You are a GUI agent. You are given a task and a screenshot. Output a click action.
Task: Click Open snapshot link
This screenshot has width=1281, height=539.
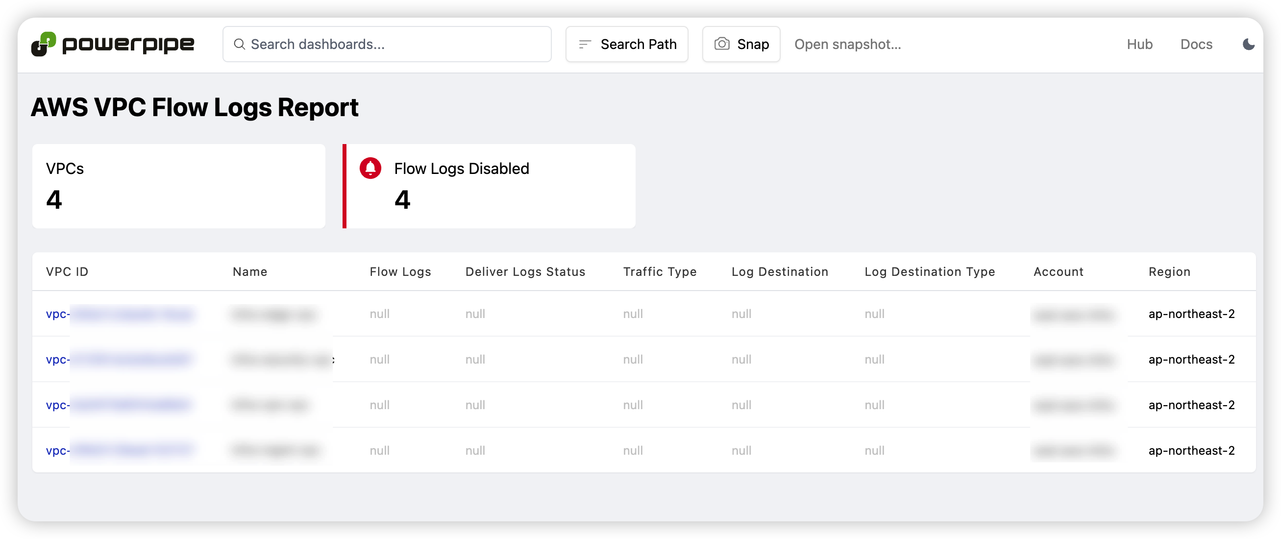coord(847,44)
